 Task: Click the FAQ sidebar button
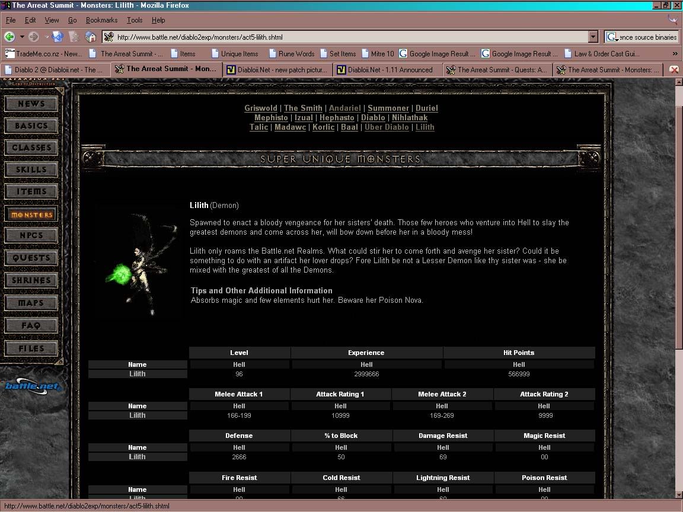coord(31,326)
